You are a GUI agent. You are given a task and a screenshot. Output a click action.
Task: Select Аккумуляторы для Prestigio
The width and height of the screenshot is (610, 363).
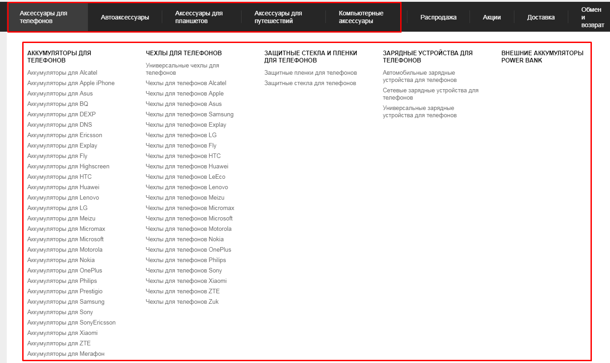[x=65, y=291]
